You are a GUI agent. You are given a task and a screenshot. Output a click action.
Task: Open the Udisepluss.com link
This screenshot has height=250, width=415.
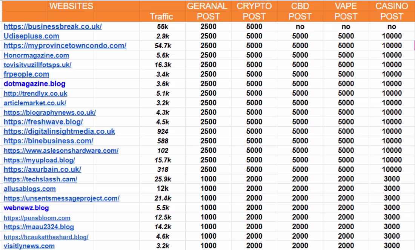click(31, 36)
